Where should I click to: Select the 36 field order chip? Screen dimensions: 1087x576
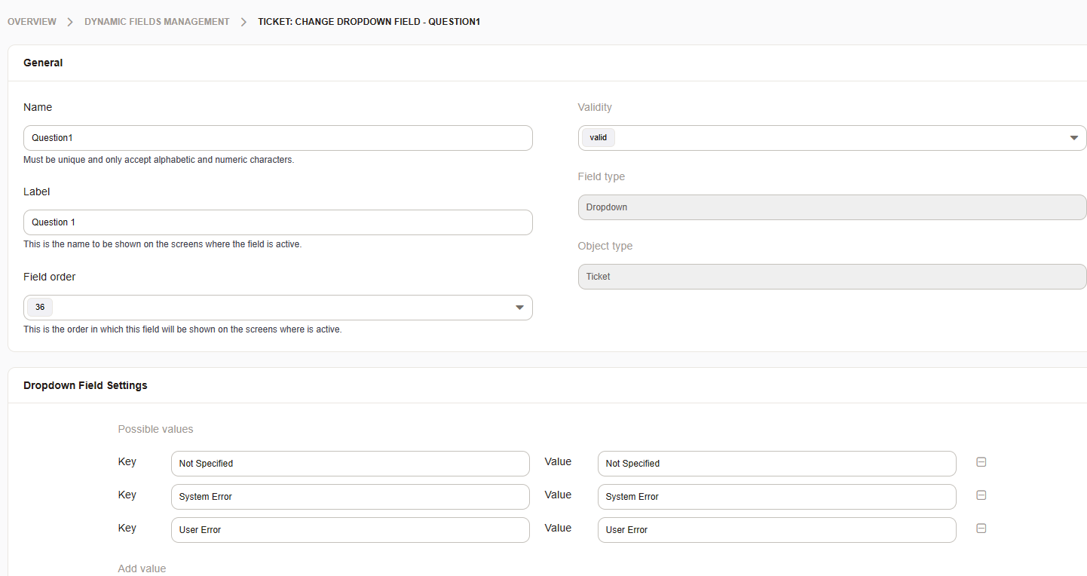coord(40,308)
